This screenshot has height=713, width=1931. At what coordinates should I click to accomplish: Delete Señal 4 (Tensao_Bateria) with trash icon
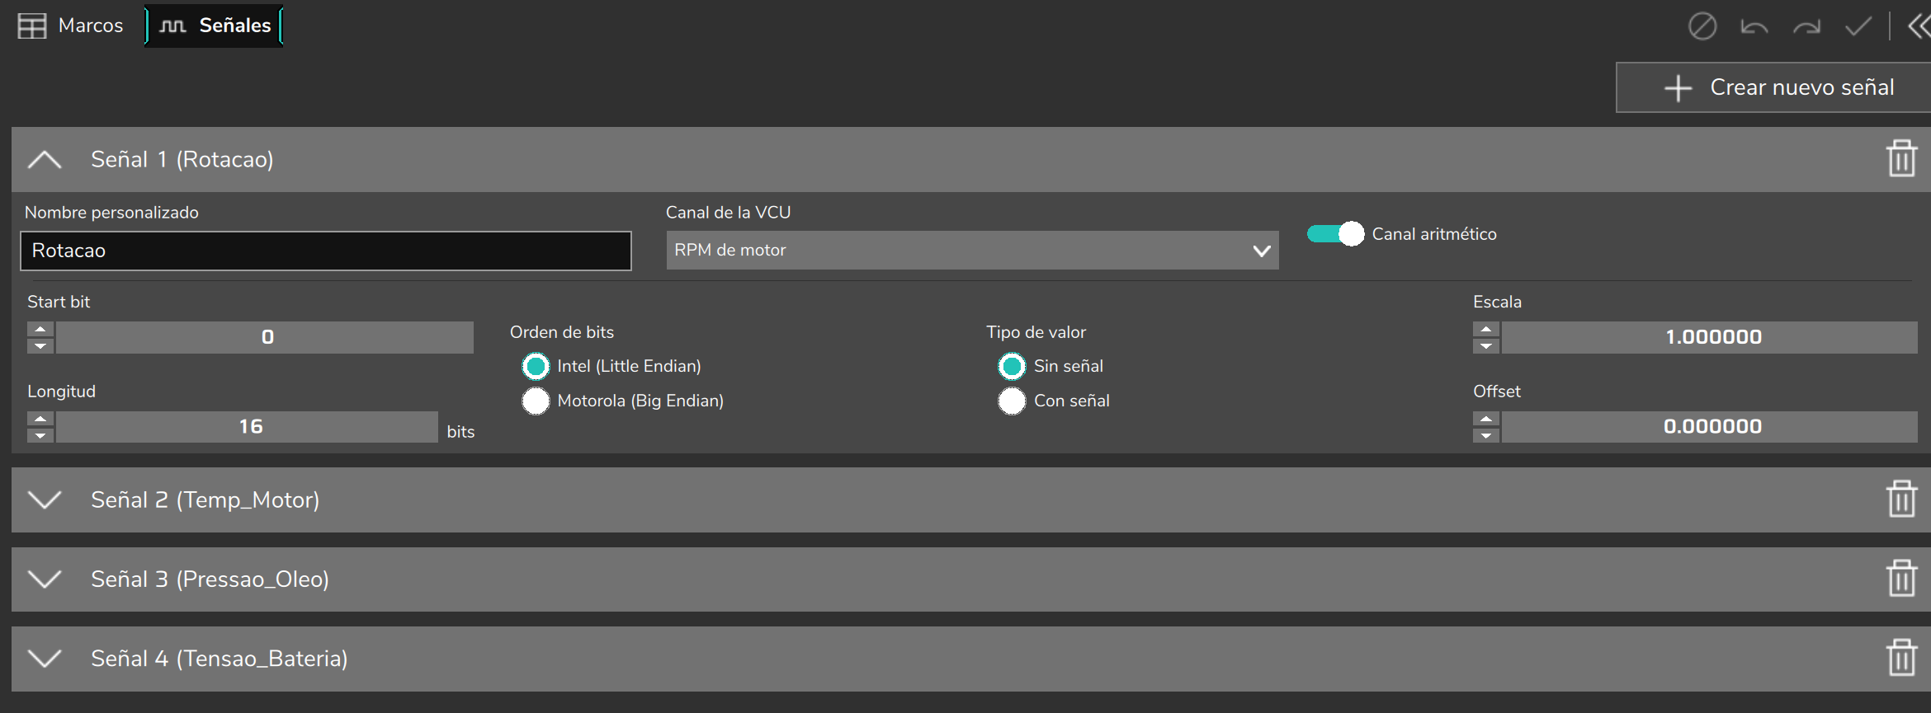1901,657
